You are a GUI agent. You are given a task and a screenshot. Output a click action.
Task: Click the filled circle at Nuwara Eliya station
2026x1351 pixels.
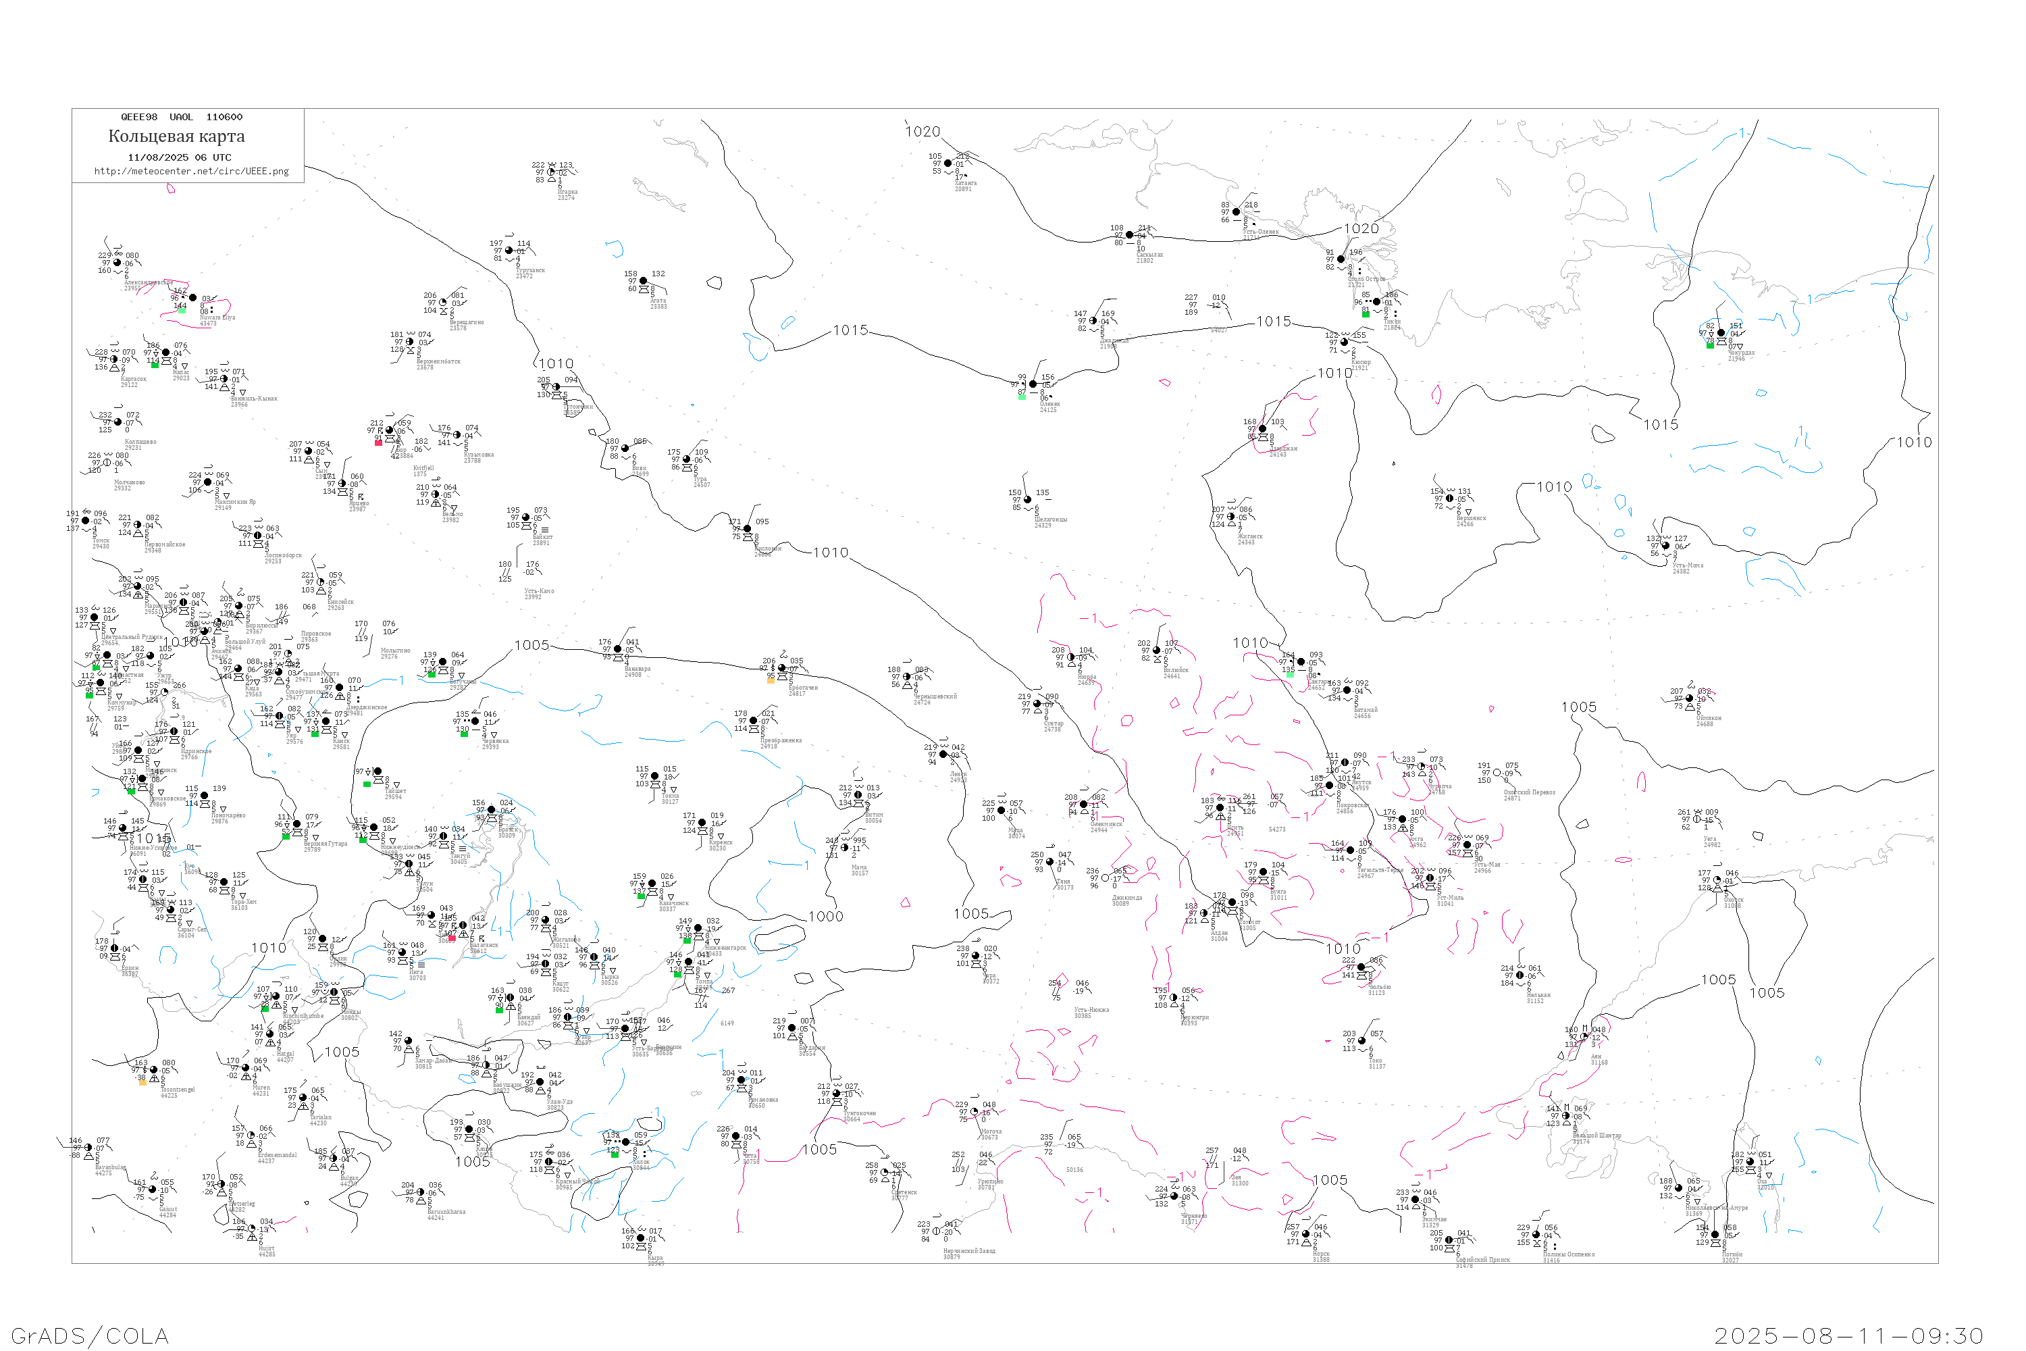coord(193,298)
